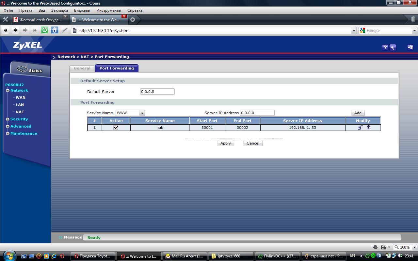This screenshot has width=418, height=261.
Task: Click Opera camera icon in status bar
Action: pyautogui.click(x=384, y=247)
